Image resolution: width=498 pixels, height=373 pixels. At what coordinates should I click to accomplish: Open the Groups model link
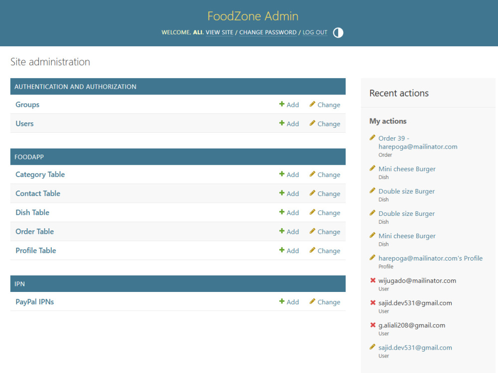tap(27, 104)
